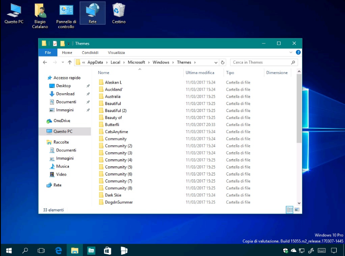The image size is (345, 256).
Task: Go up one folder level
Action: 70,62
